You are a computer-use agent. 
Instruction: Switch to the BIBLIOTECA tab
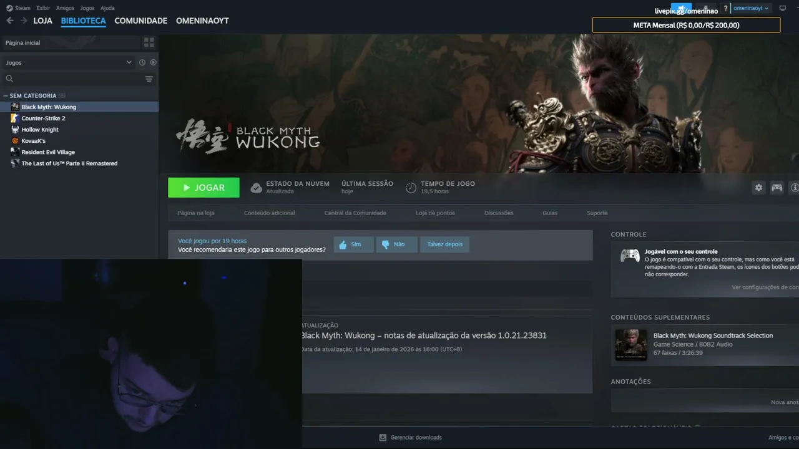[83, 21]
